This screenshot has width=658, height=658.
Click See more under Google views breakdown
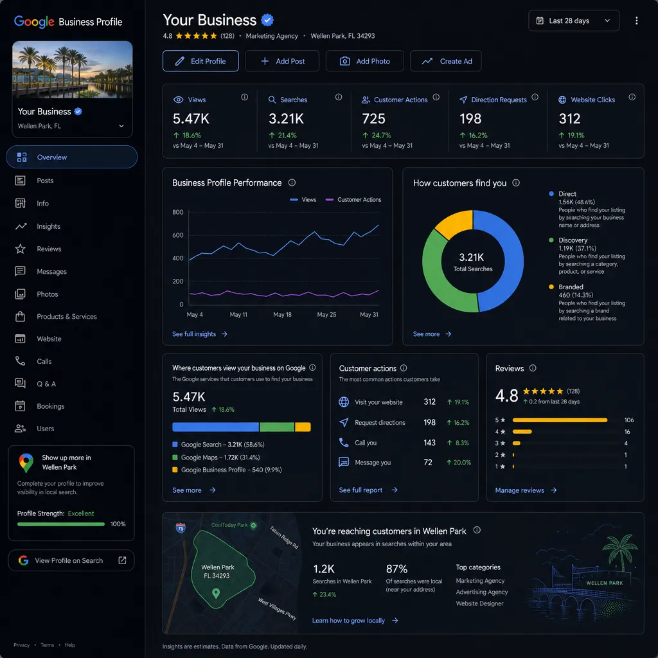coord(194,490)
